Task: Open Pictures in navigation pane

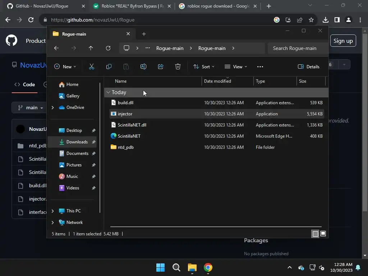Action: coord(74,165)
